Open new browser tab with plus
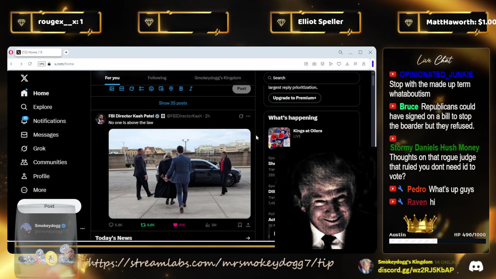Image resolution: width=496 pixels, height=279 pixels. click(x=66, y=52)
